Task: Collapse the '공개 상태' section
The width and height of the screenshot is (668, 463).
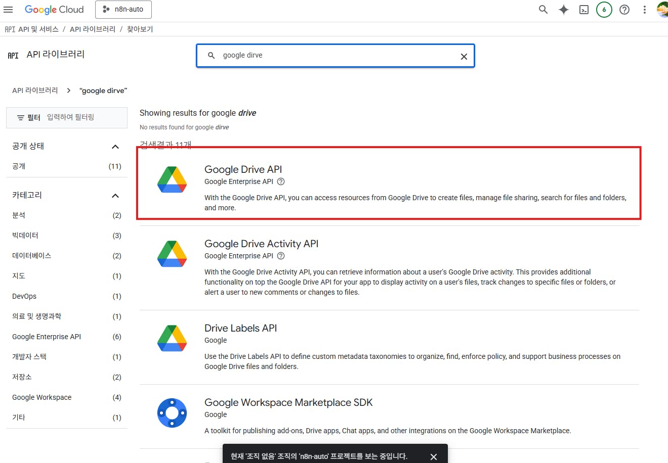Action: click(x=115, y=147)
